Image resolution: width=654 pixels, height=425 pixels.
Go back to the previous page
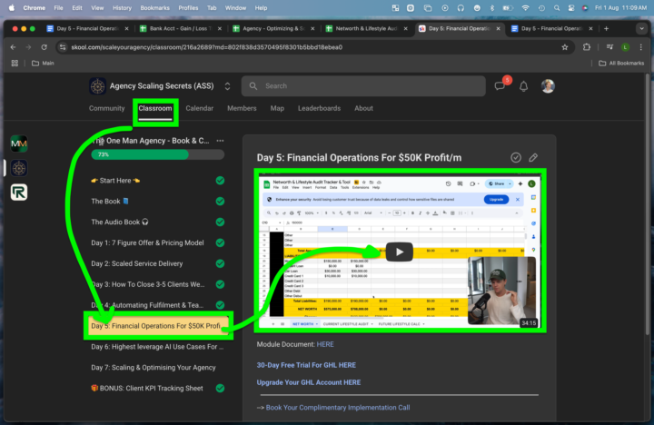[x=13, y=47]
